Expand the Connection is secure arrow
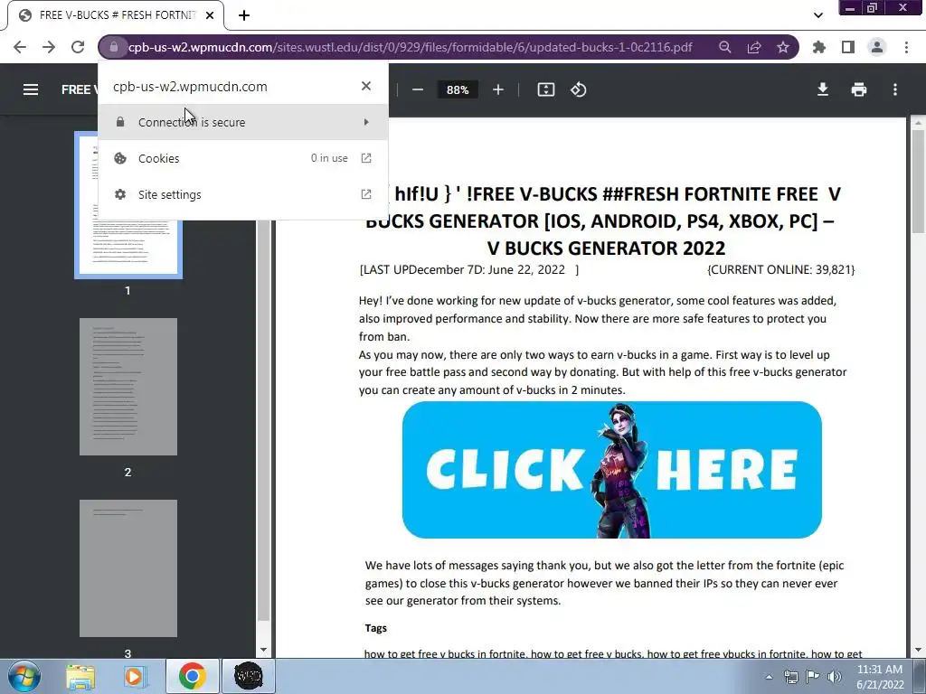This screenshot has height=694, width=926. (366, 122)
